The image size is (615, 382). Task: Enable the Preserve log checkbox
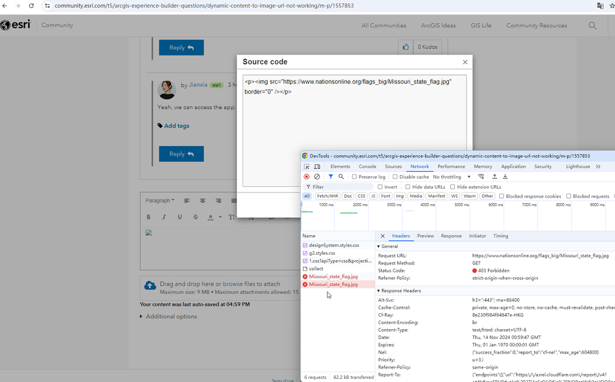tap(354, 177)
